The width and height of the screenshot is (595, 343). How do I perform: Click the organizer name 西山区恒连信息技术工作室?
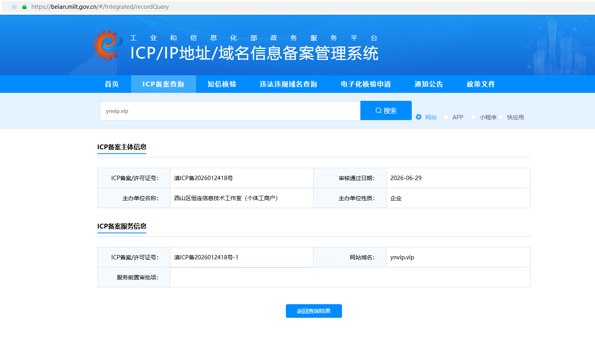click(x=226, y=198)
